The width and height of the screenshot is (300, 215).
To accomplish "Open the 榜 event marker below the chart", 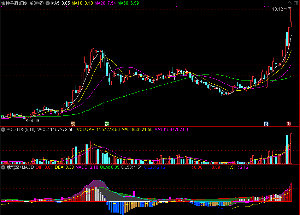I will (73, 124).
